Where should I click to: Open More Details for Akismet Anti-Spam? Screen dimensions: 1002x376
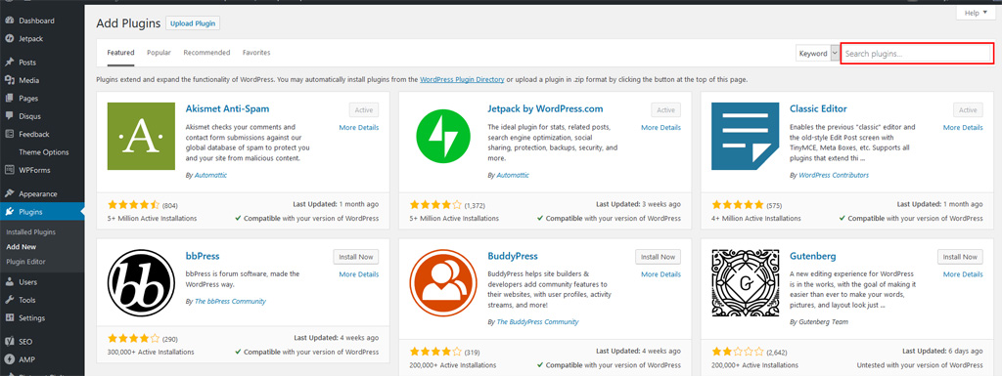[358, 128]
